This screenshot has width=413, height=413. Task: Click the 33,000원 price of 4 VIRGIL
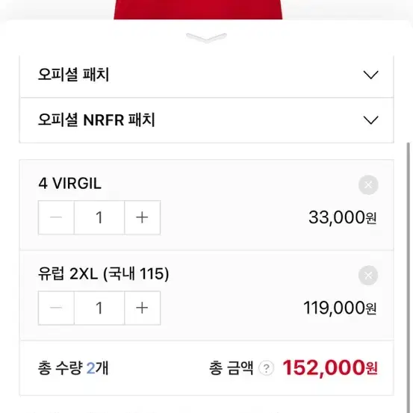pyautogui.click(x=342, y=217)
